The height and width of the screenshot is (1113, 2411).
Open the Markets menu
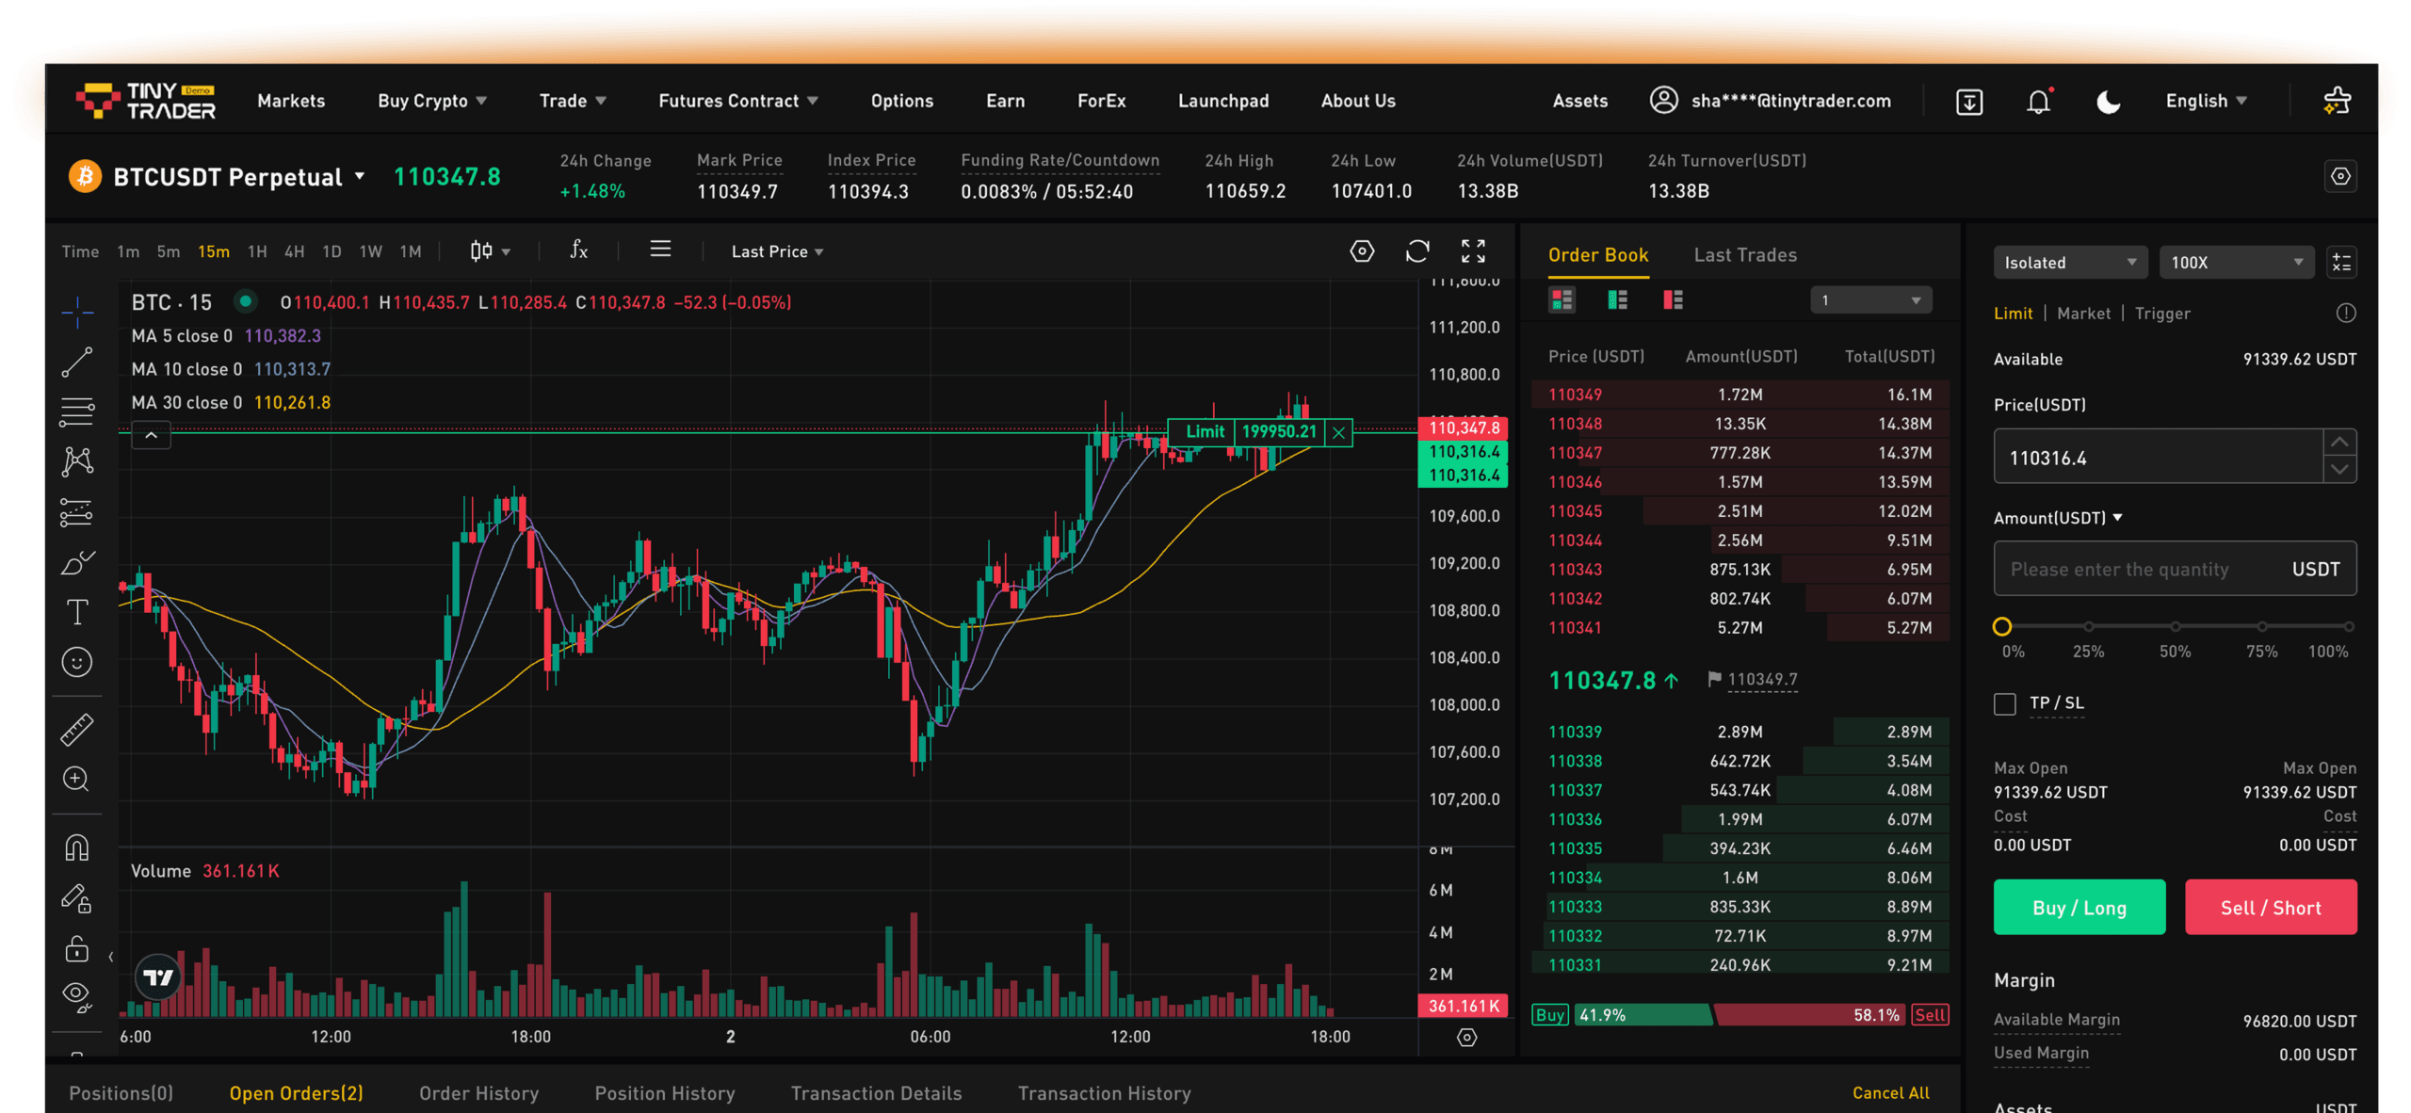point(290,101)
